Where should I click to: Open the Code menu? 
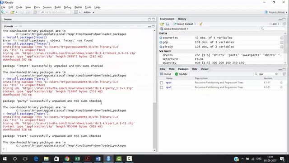point(19,7)
